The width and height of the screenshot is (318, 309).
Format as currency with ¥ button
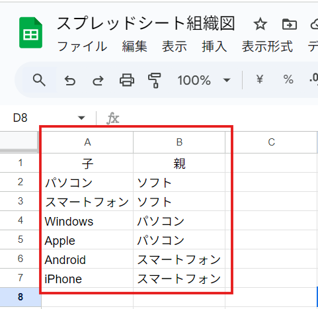coord(260,79)
